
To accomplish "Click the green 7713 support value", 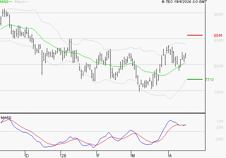I will click(x=209, y=80).
